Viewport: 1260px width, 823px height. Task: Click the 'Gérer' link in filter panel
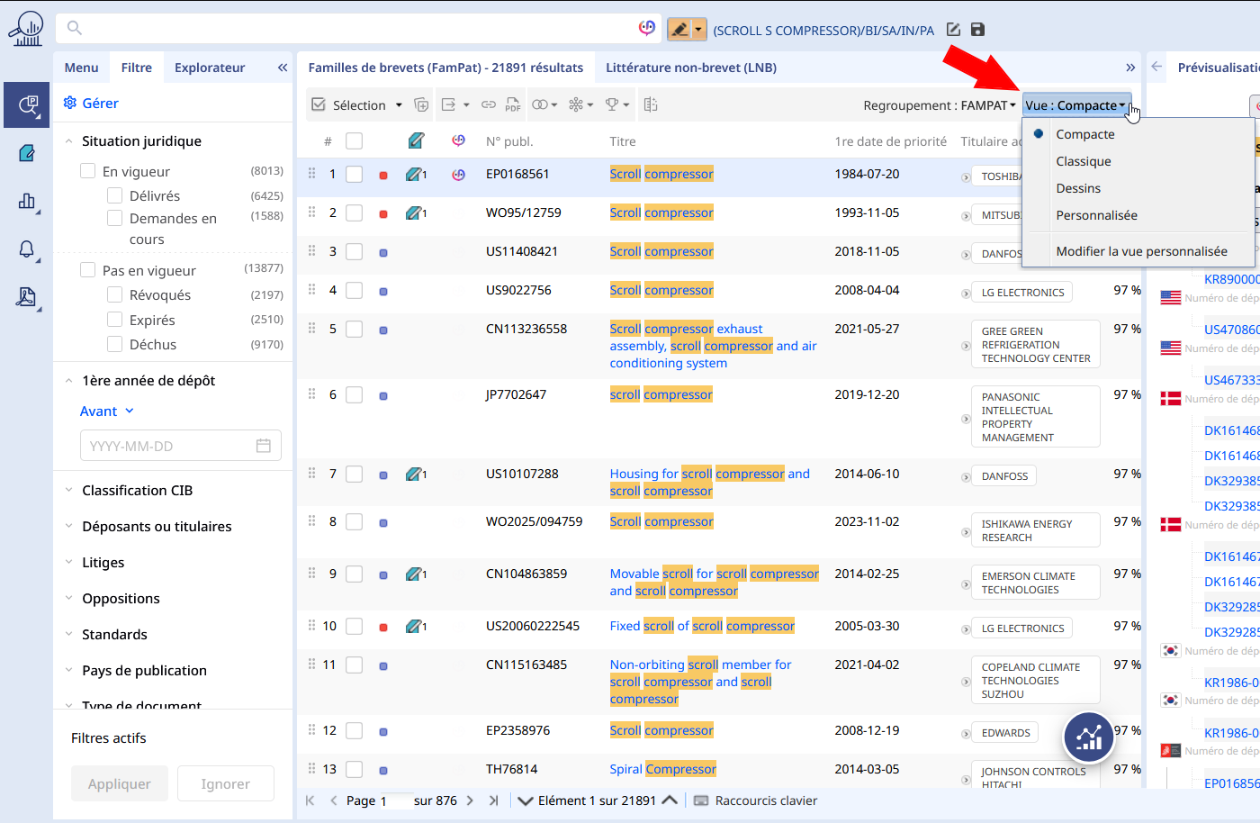100,104
